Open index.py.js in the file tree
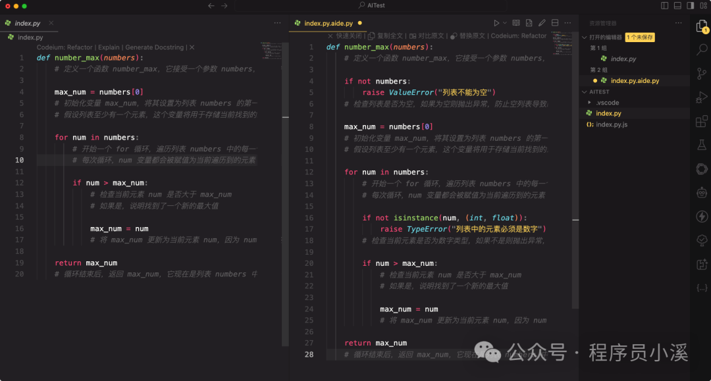 (611, 124)
